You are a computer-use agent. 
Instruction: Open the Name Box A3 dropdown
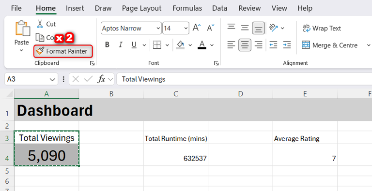click(52, 79)
